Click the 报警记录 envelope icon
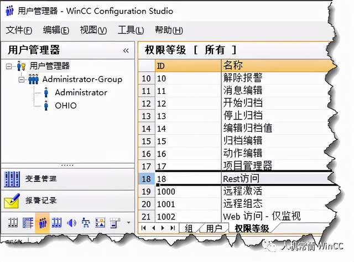The image size is (354, 262). pos(12,201)
